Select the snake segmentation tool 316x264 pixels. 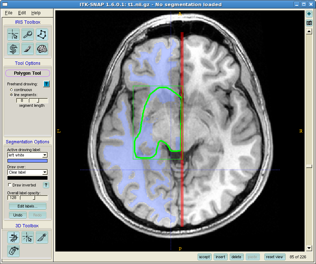pyautogui.click(x=14, y=49)
